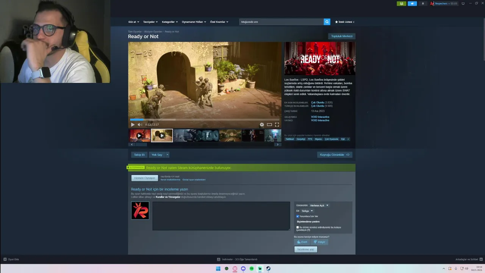This screenshot has height=273, width=485.
Task: Click the search magnifier button
Action: 327,22
